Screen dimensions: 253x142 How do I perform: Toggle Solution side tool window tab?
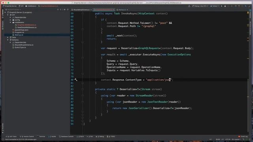[x=3, y=14]
